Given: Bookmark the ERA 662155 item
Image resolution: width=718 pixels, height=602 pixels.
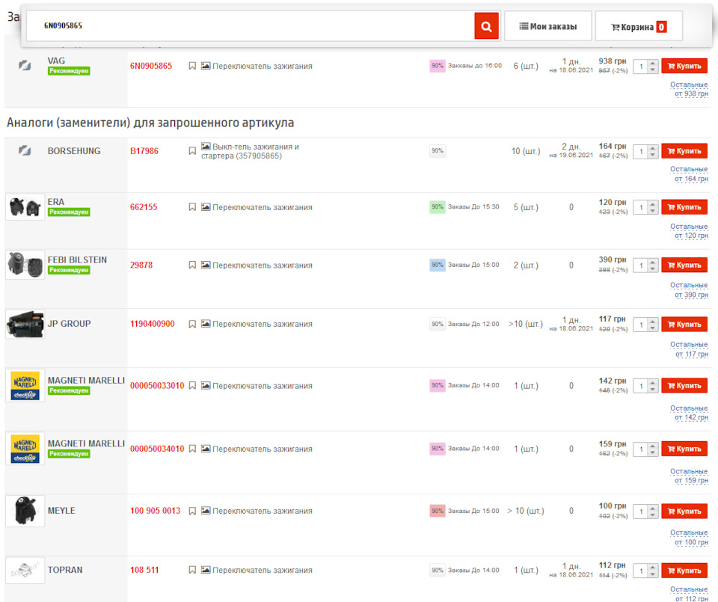Looking at the screenshot, I should pyautogui.click(x=192, y=207).
